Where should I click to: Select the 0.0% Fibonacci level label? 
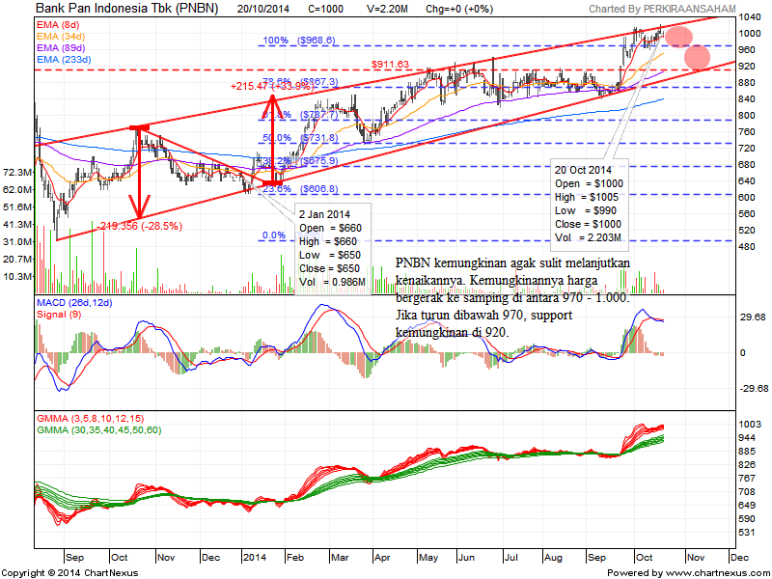coord(274,235)
